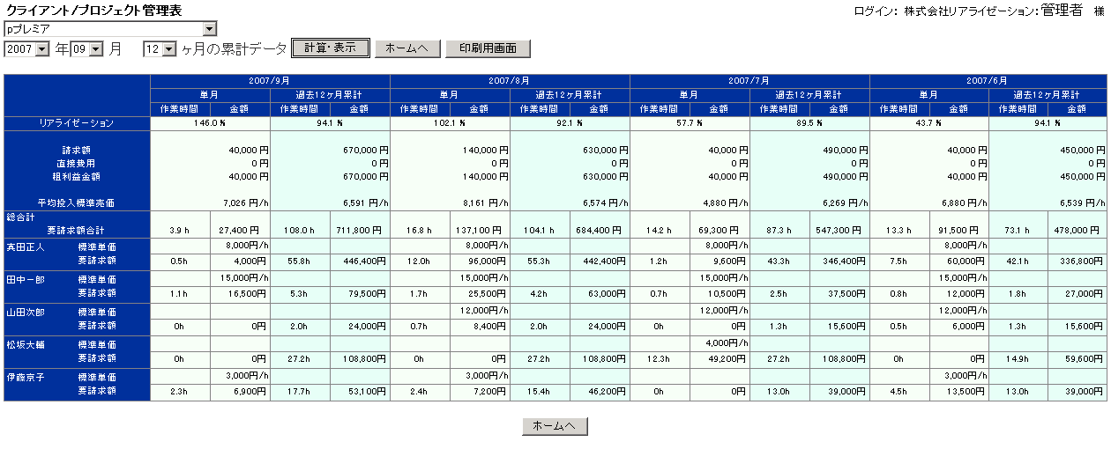Select the 伊藤京子 row label

tap(25, 378)
